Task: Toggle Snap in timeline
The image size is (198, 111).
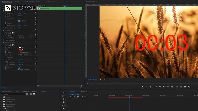Action: [x=74, y=97]
